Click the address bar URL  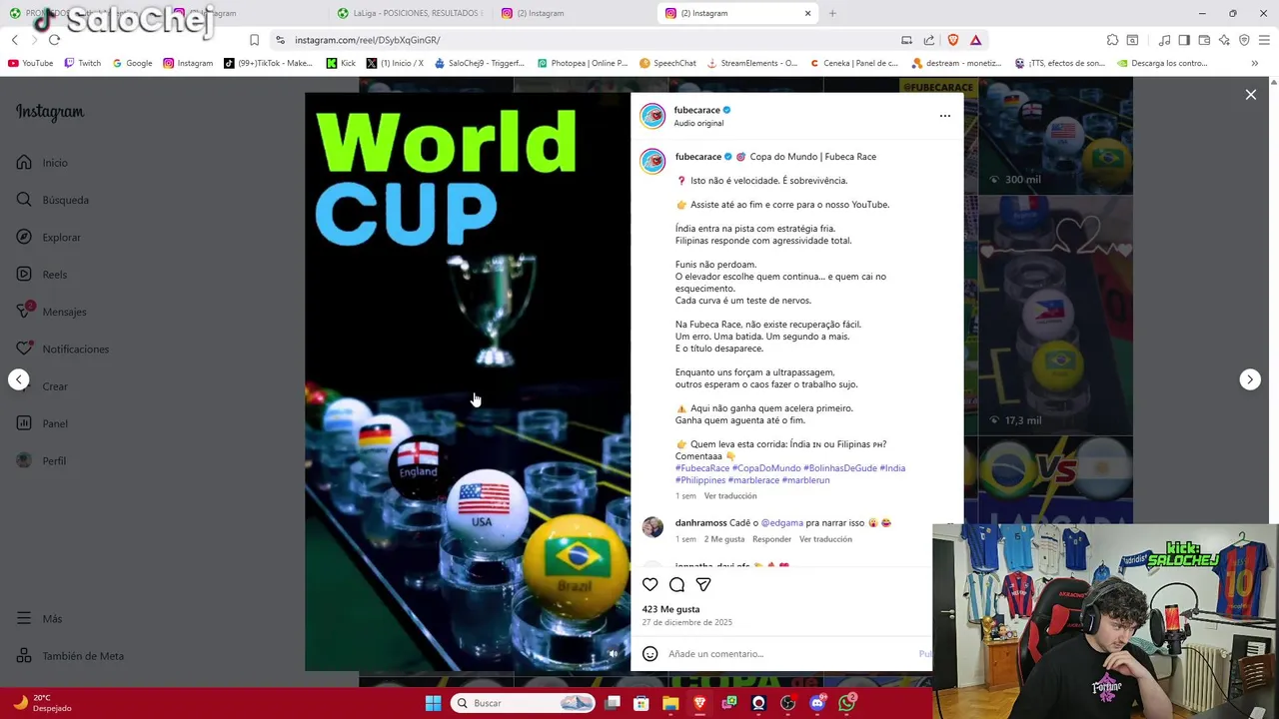coord(367,40)
